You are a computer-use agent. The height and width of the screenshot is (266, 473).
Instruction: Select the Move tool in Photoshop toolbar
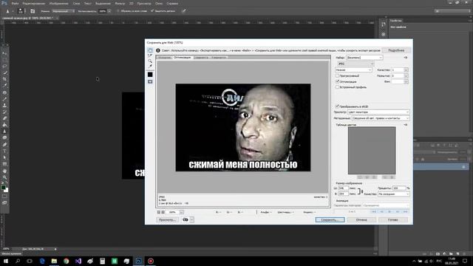pos(4,53)
